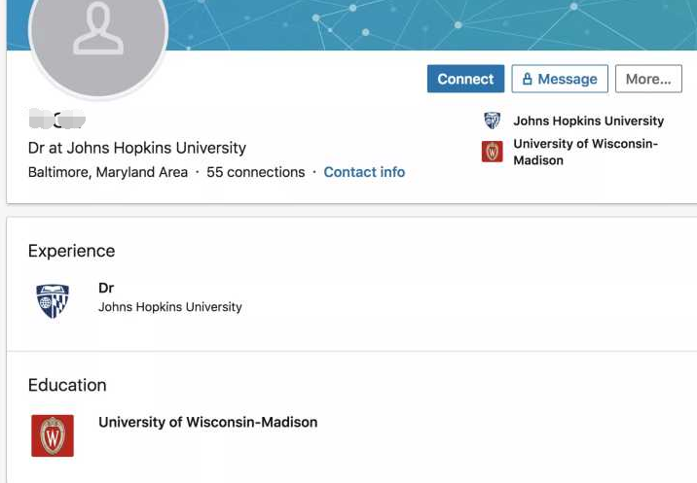The width and height of the screenshot is (697, 483).
Task: Open Johns Hopkins University link in summary
Action: pos(589,121)
